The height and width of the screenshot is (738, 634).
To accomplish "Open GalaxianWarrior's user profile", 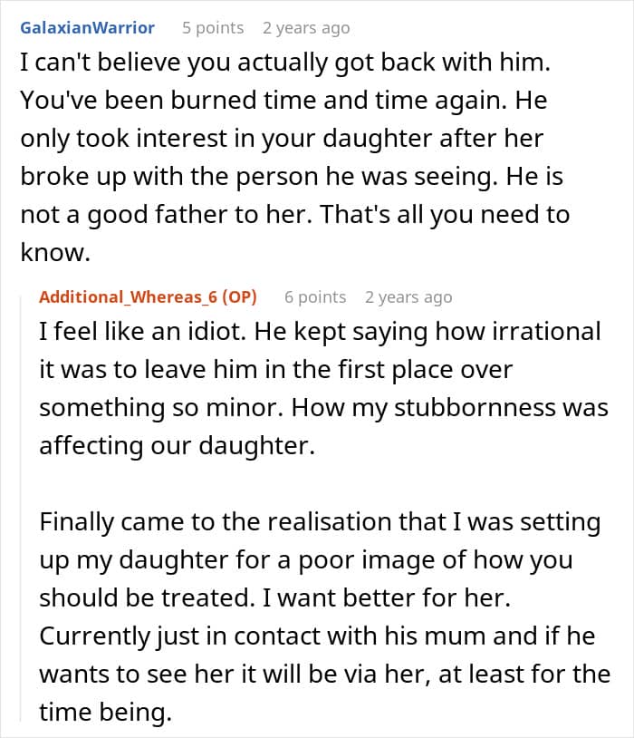I will (88, 28).
